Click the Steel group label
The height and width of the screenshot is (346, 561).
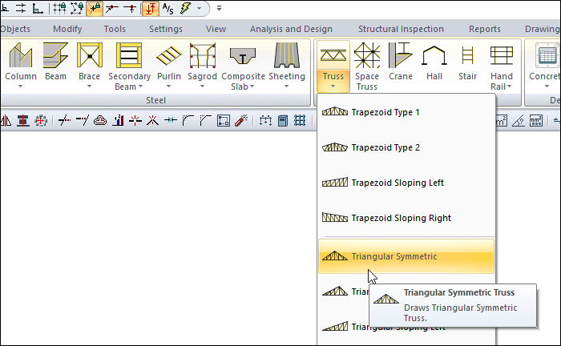(x=155, y=100)
